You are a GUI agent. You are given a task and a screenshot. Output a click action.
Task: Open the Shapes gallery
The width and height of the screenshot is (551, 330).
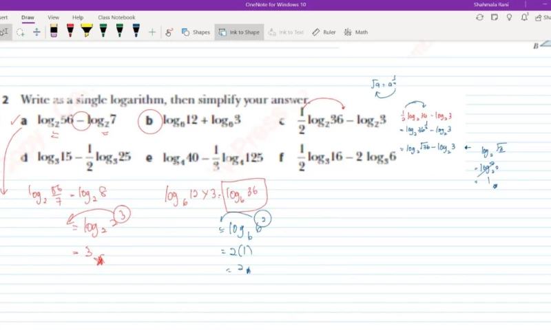tap(196, 32)
